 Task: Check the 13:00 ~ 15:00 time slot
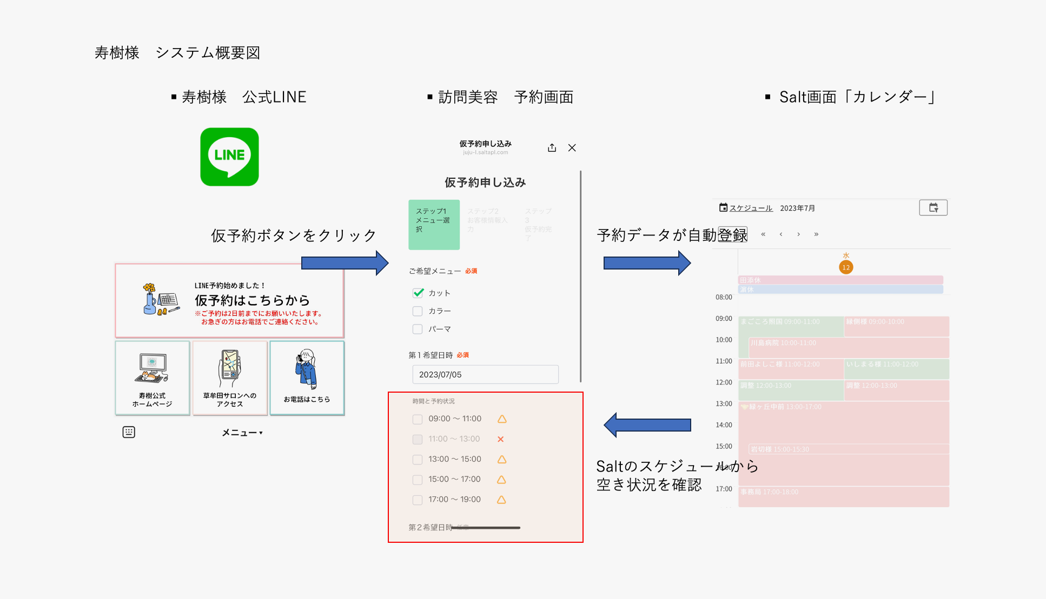418,460
